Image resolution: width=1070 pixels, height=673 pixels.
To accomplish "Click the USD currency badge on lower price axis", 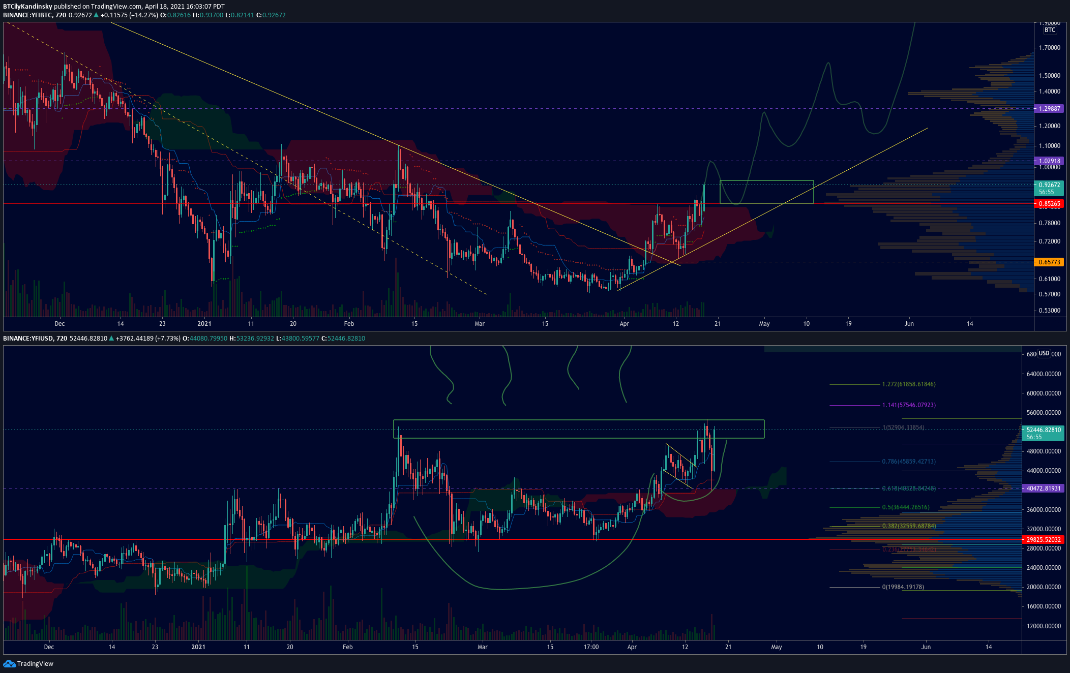I will pyautogui.click(x=1044, y=353).
